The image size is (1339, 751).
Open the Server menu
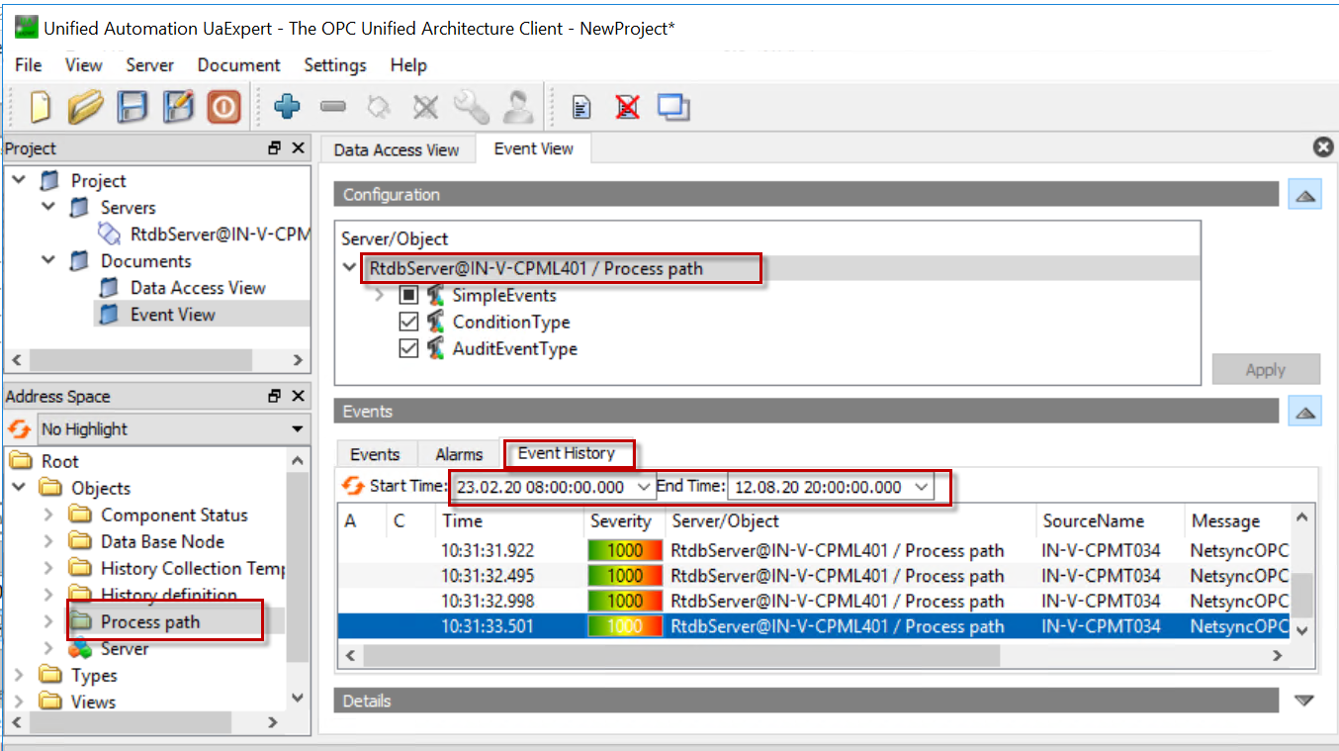pyautogui.click(x=150, y=65)
